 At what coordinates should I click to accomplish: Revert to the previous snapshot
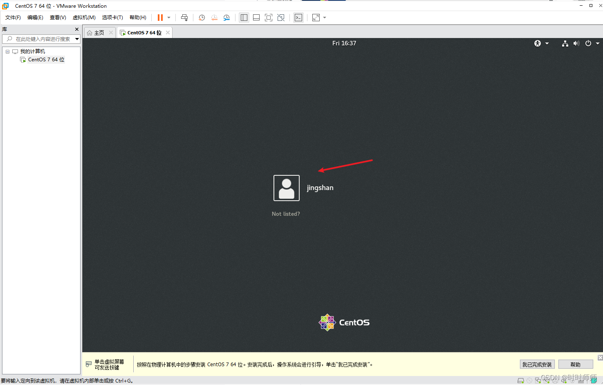tap(214, 18)
